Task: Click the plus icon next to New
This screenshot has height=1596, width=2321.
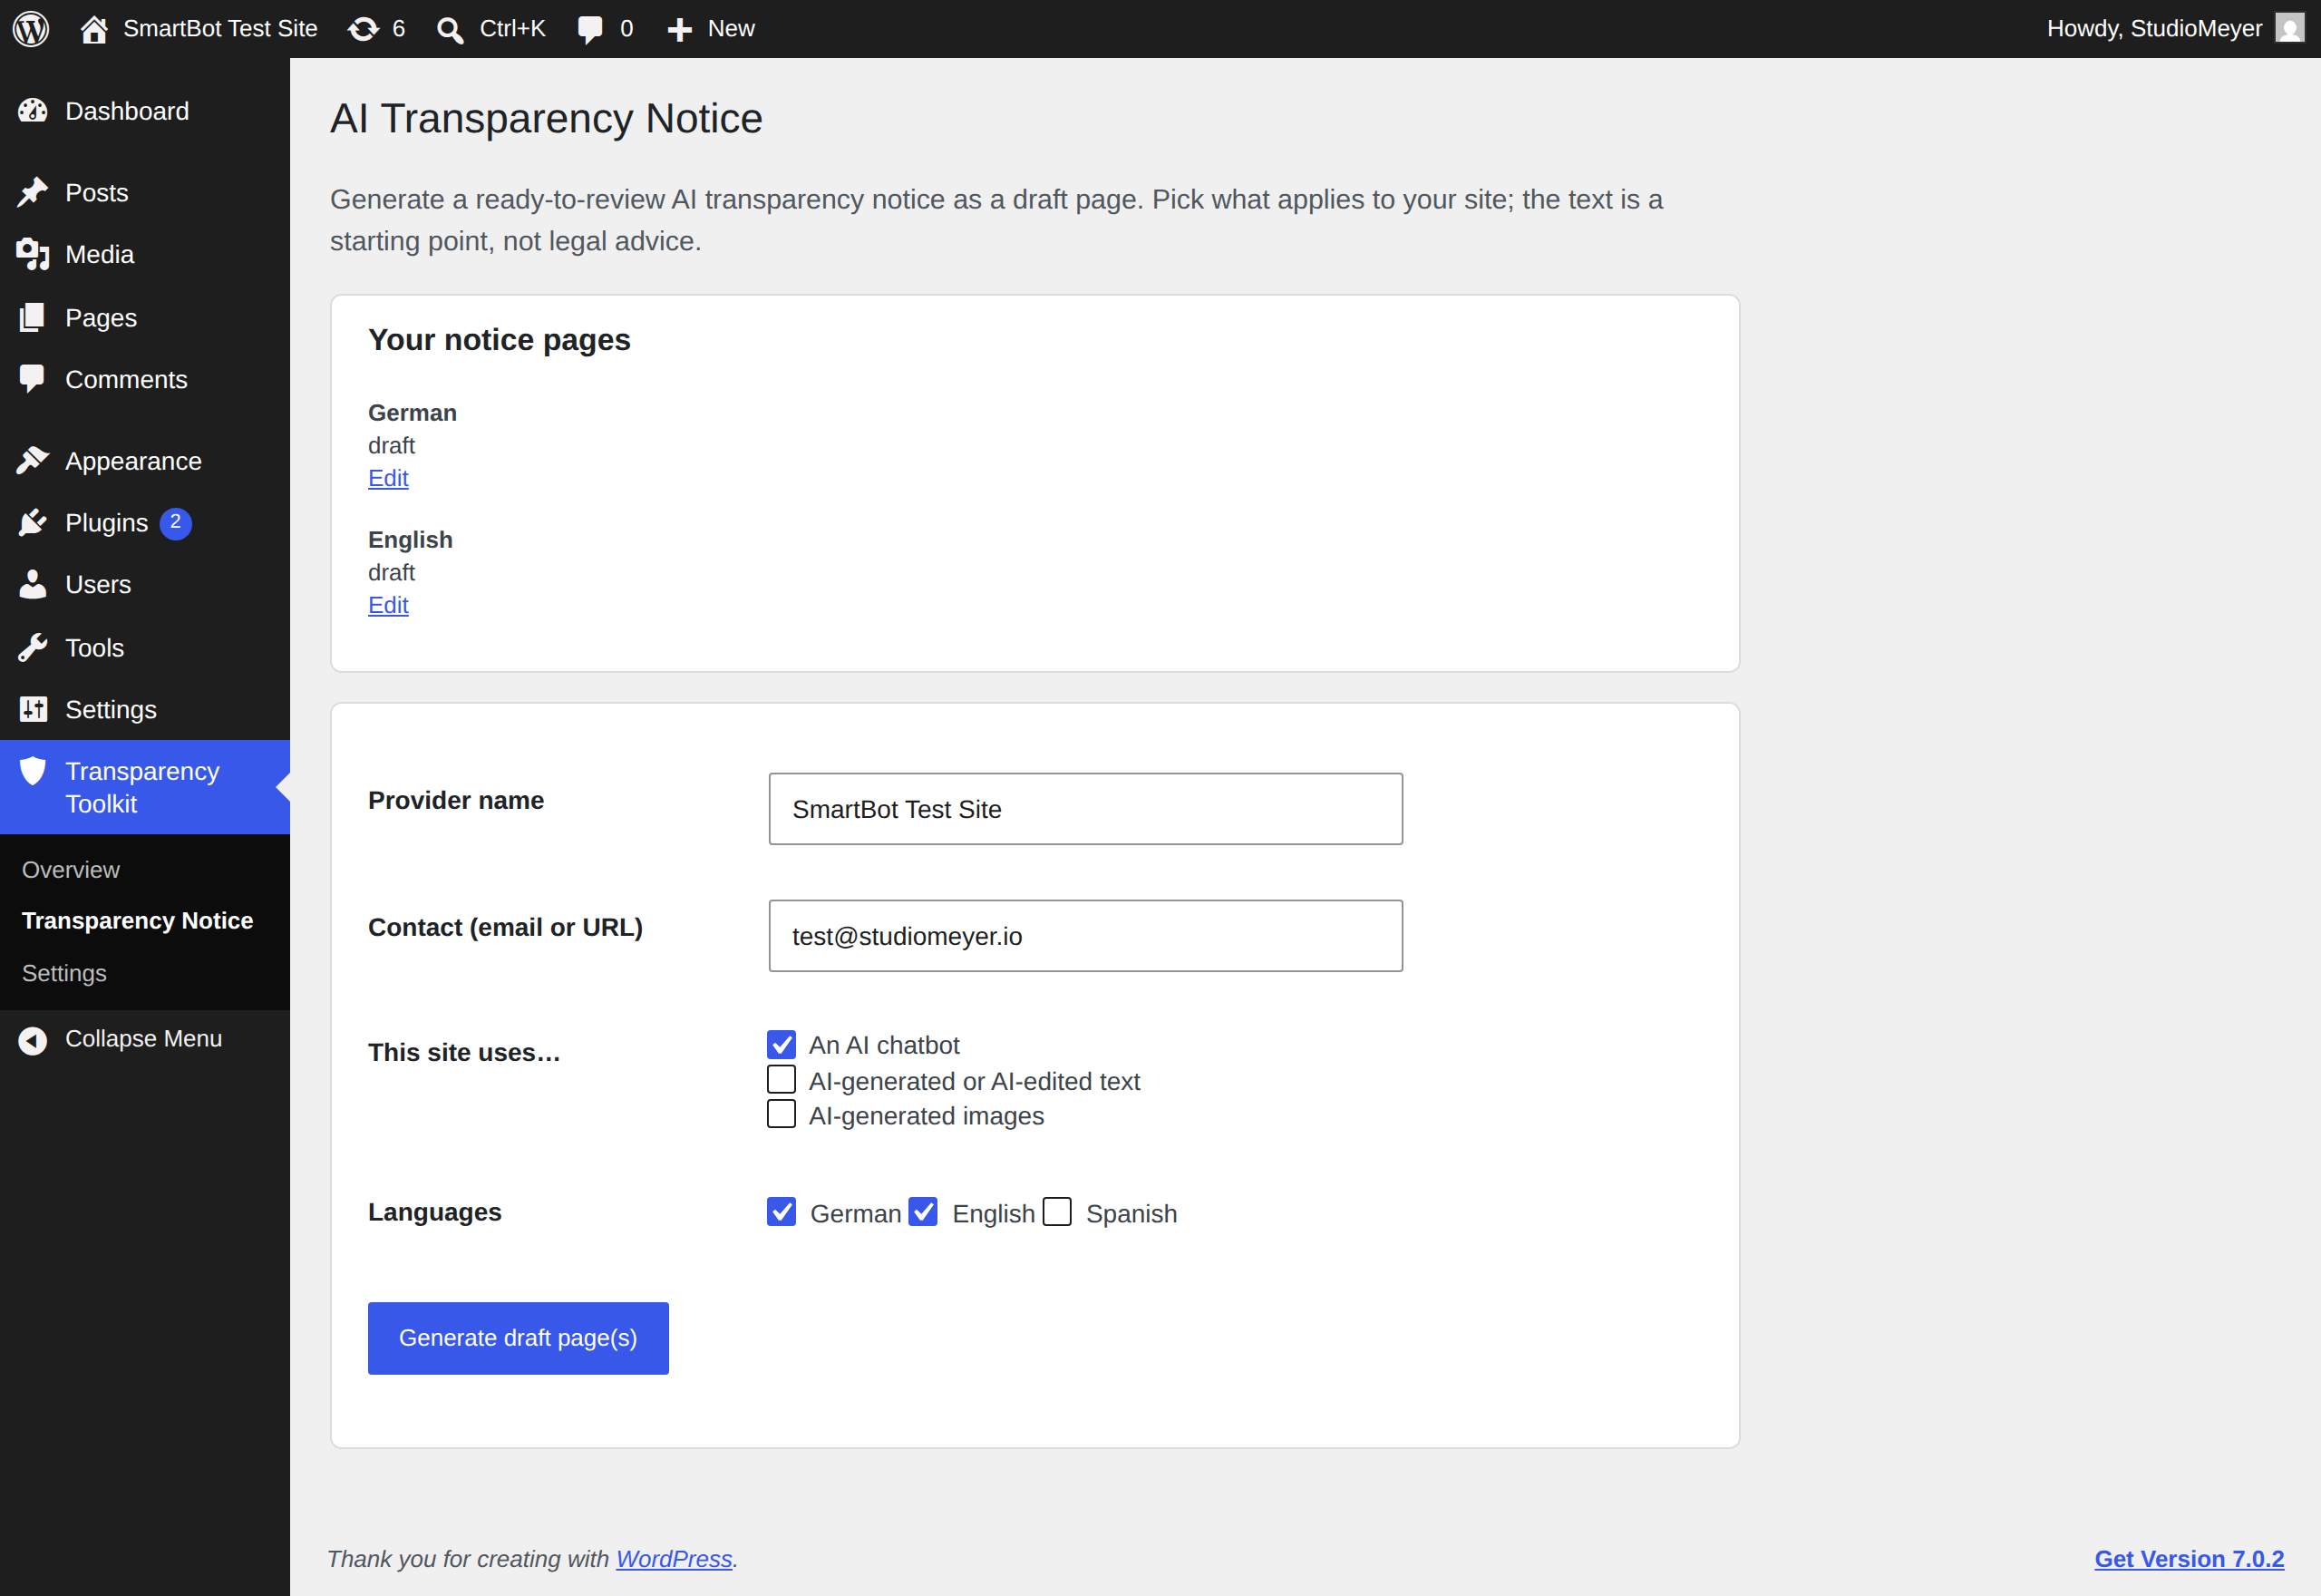Action: (x=680, y=30)
